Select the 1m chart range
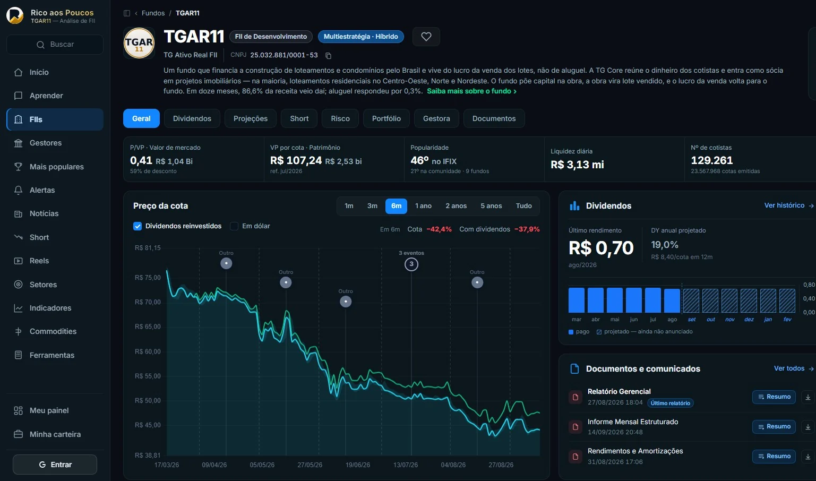 click(349, 206)
